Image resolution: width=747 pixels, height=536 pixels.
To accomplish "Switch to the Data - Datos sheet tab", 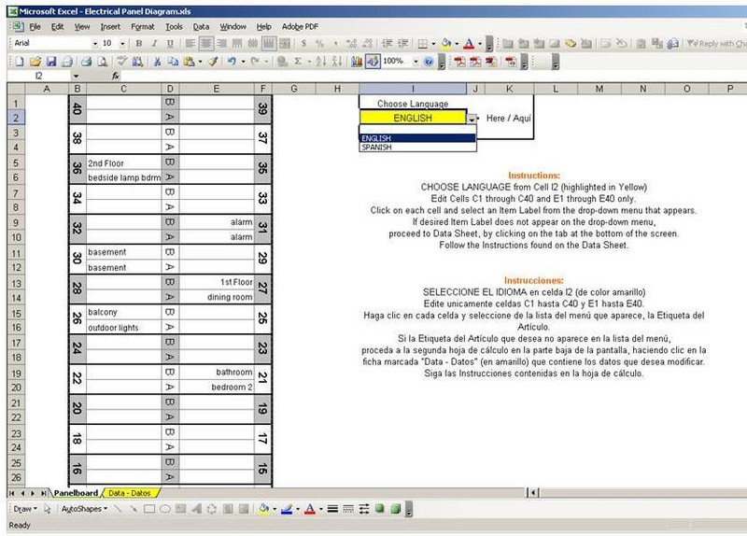I will click(129, 493).
